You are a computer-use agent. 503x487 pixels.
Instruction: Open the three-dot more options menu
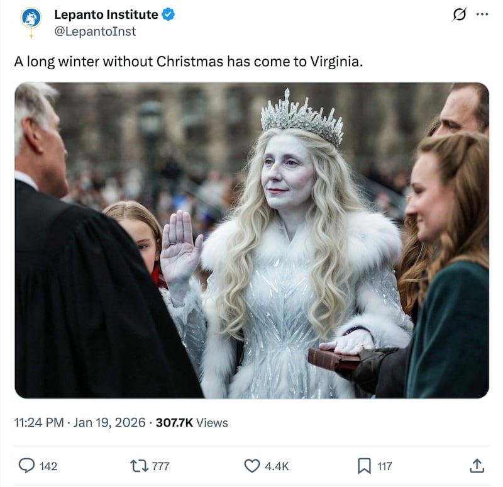pyautogui.click(x=482, y=15)
